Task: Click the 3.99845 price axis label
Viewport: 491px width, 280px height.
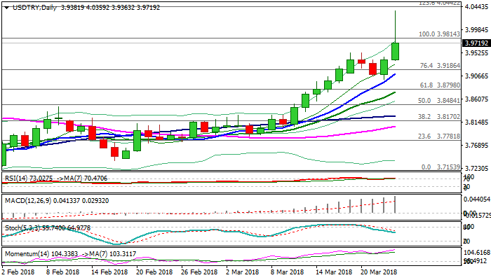Action: (476, 29)
